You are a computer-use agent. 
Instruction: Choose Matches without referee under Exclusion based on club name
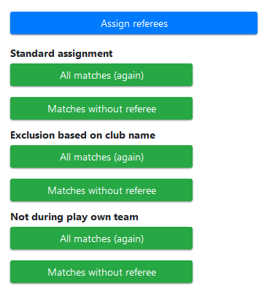pyautogui.click(x=101, y=190)
